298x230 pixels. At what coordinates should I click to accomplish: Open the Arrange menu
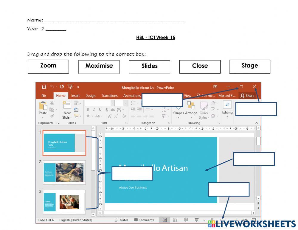coord(191,109)
